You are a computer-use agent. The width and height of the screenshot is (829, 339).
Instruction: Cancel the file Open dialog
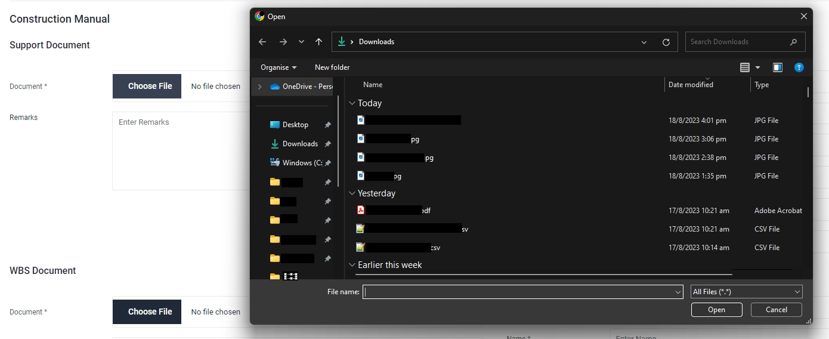[776, 310]
